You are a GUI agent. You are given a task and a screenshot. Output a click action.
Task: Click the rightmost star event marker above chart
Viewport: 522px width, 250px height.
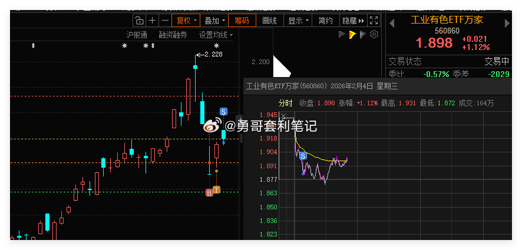pyautogui.click(x=216, y=46)
